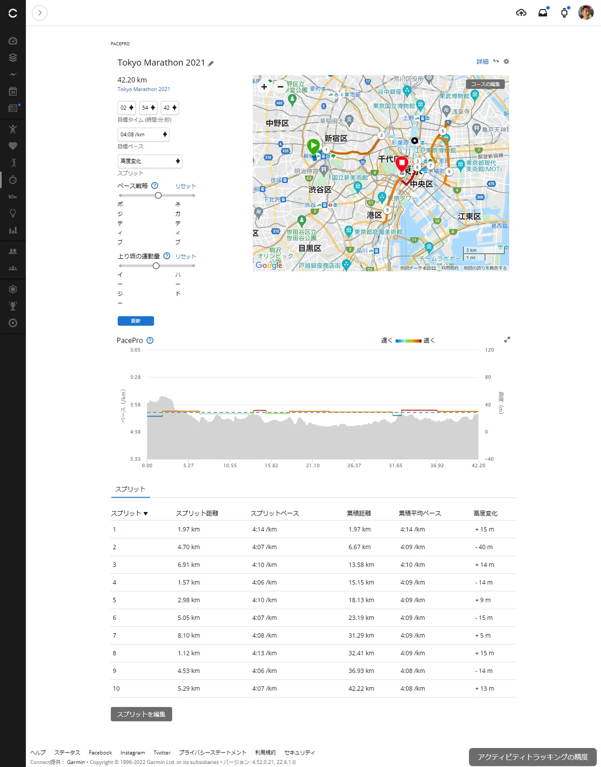Open the Garmin Connect home logo
Image resolution: width=601 pixels, height=767 pixels.
click(x=13, y=13)
